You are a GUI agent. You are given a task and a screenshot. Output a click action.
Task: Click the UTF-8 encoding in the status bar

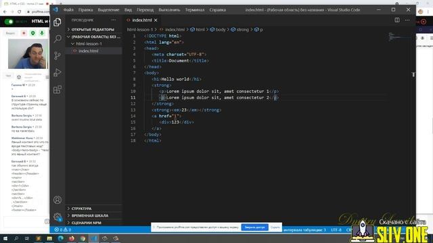(336, 230)
